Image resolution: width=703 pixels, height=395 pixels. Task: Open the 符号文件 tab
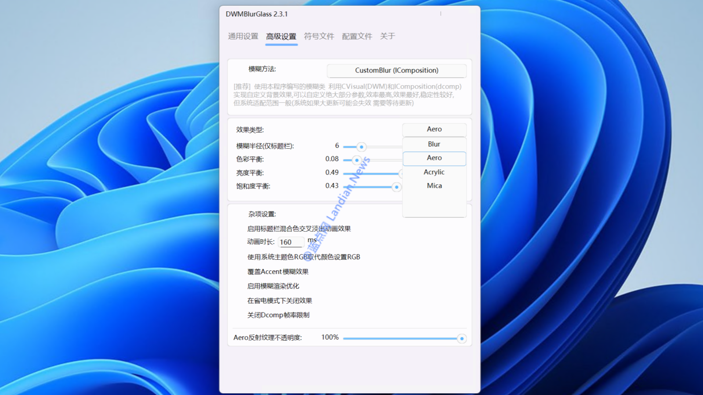coord(319,36)
